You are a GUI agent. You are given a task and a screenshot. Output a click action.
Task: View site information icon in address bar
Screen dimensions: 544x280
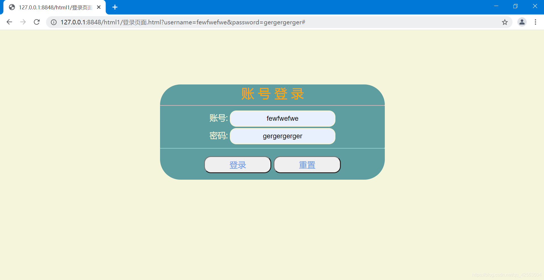click(54, 22)
